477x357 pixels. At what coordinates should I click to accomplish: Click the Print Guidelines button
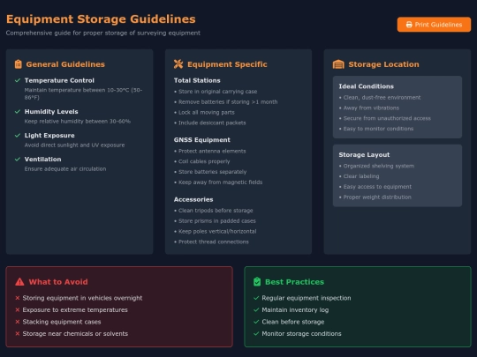tap(434, 25)
